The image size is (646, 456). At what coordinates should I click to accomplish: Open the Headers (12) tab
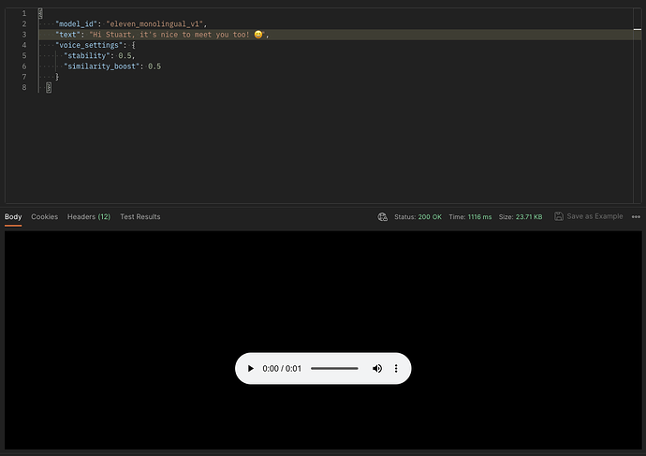(89, 216)
